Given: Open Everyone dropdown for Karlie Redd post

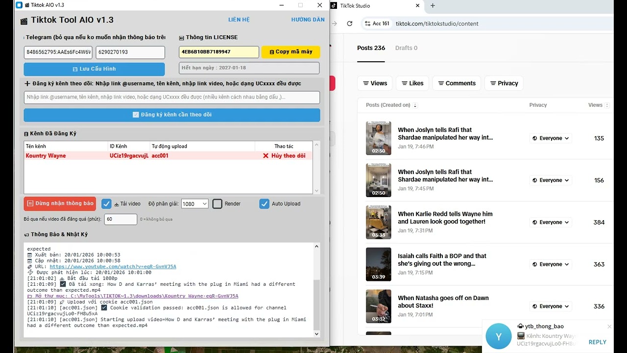Looking at the screenshot, I should coord(551,222).
